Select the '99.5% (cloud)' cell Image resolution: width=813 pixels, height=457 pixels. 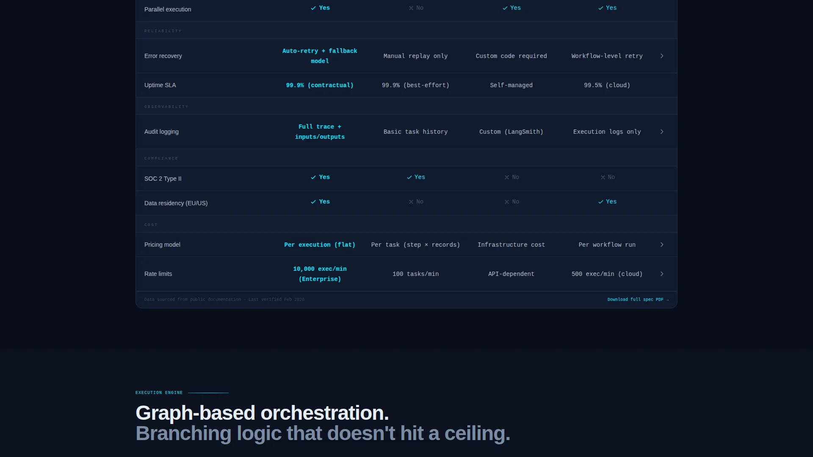pyautogui.click(x=607, y=85)
